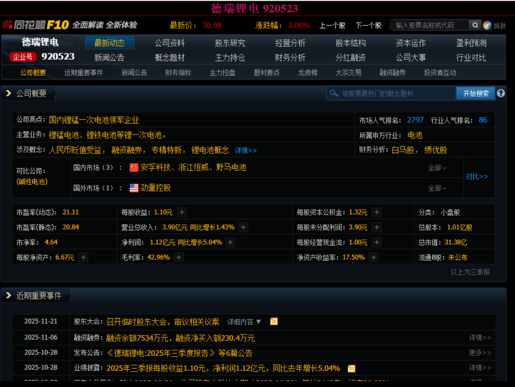Open 安孚科技 comparable company link

click(156, 168)
